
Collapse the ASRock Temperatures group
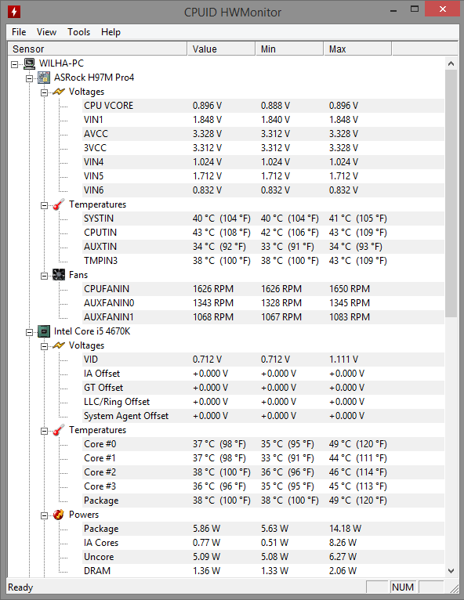coord(44,205)
